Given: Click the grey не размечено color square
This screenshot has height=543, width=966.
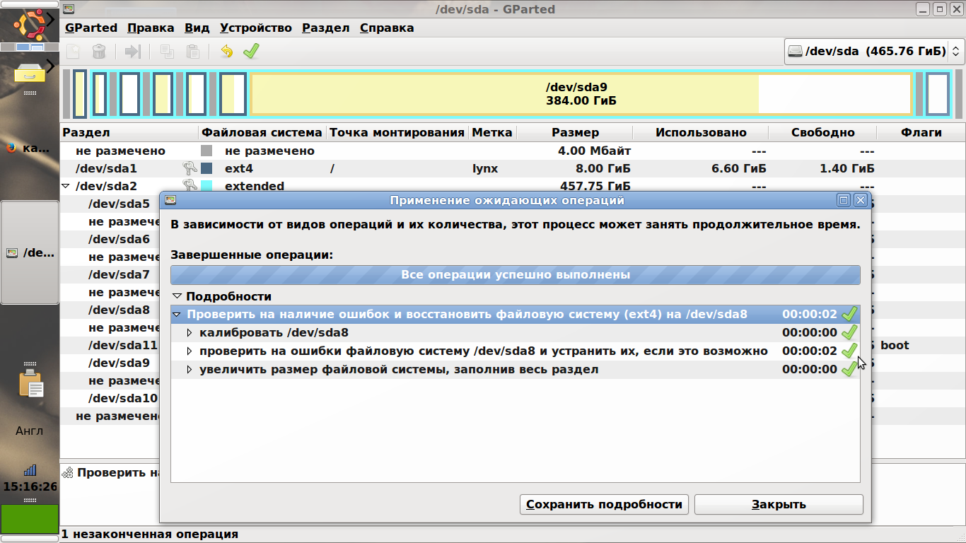Looking at the screenshot, I should (x=206, y=151).
